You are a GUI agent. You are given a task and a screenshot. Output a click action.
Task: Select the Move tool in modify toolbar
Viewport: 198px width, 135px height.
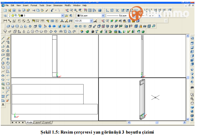click(8, 59)
